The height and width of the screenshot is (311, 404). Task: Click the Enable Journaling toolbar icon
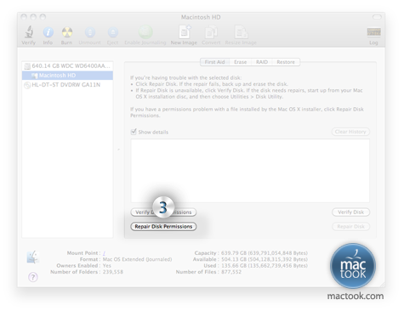tap(145, 32)
